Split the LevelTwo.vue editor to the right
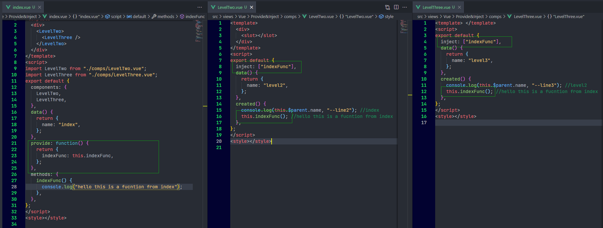The image size is (603, 228). click(396, 7)
